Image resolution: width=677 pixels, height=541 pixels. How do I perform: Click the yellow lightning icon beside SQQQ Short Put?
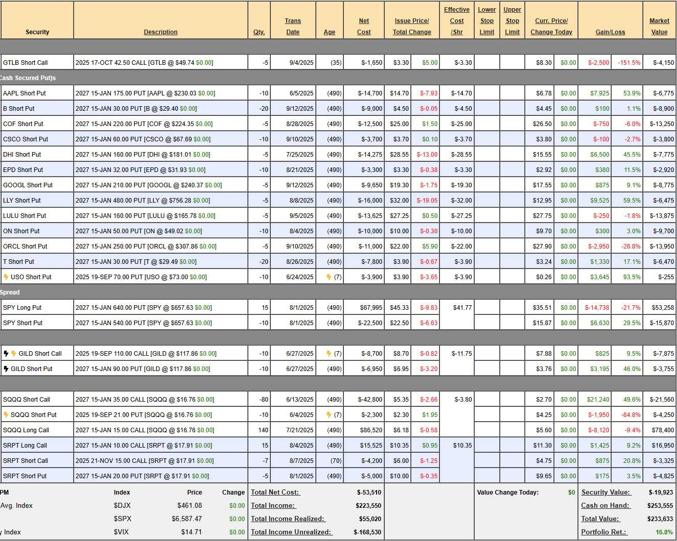6,415
